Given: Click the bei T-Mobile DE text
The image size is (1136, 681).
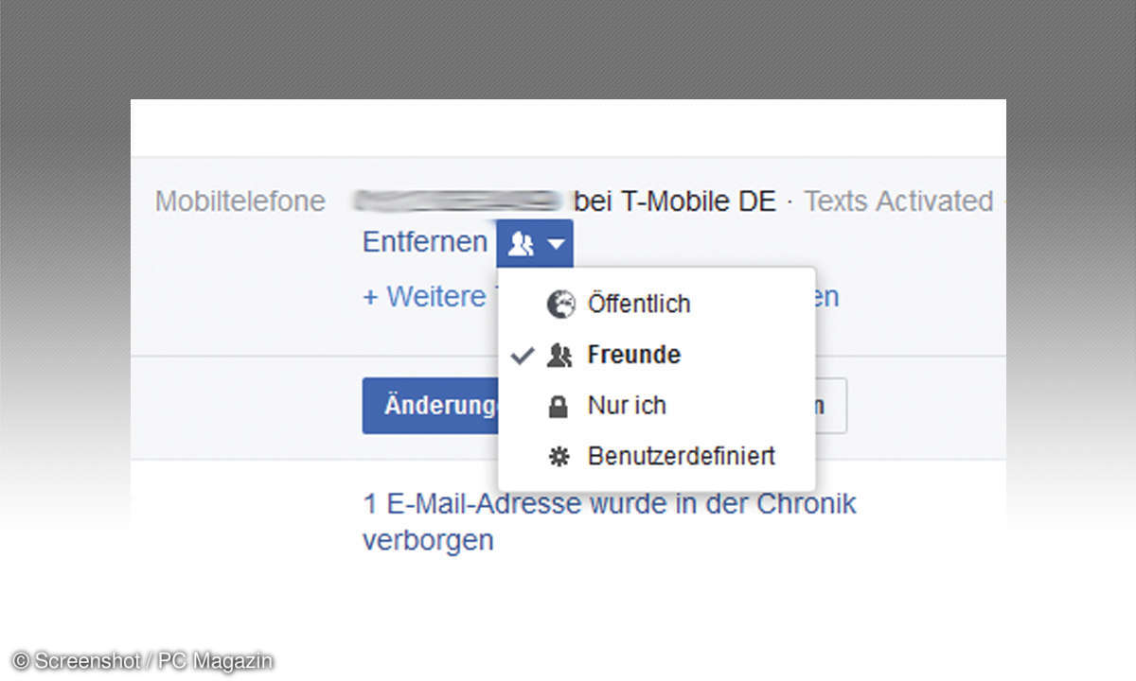Looking at the screenshot, I should coord(675,201).
